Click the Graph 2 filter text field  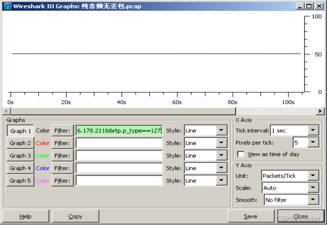pyautogui.click(x=119, y=143)
